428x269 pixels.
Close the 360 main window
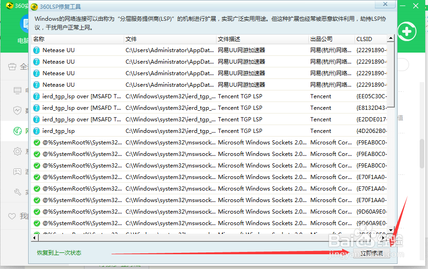(x=416, y=6)
